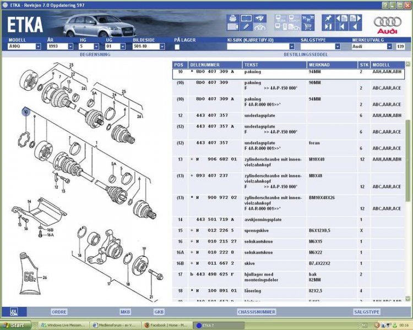
Task: Click the CHASSISNUMMER button
Action: [x=256, y=312]
